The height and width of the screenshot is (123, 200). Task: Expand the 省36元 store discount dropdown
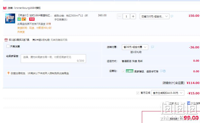135,47
